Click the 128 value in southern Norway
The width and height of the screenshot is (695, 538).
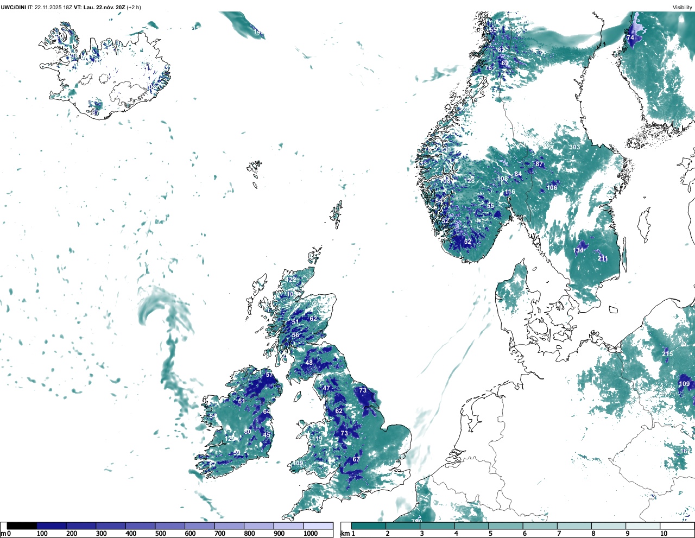(470, 181)
